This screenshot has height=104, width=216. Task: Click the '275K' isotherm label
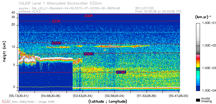pos(121,72)
